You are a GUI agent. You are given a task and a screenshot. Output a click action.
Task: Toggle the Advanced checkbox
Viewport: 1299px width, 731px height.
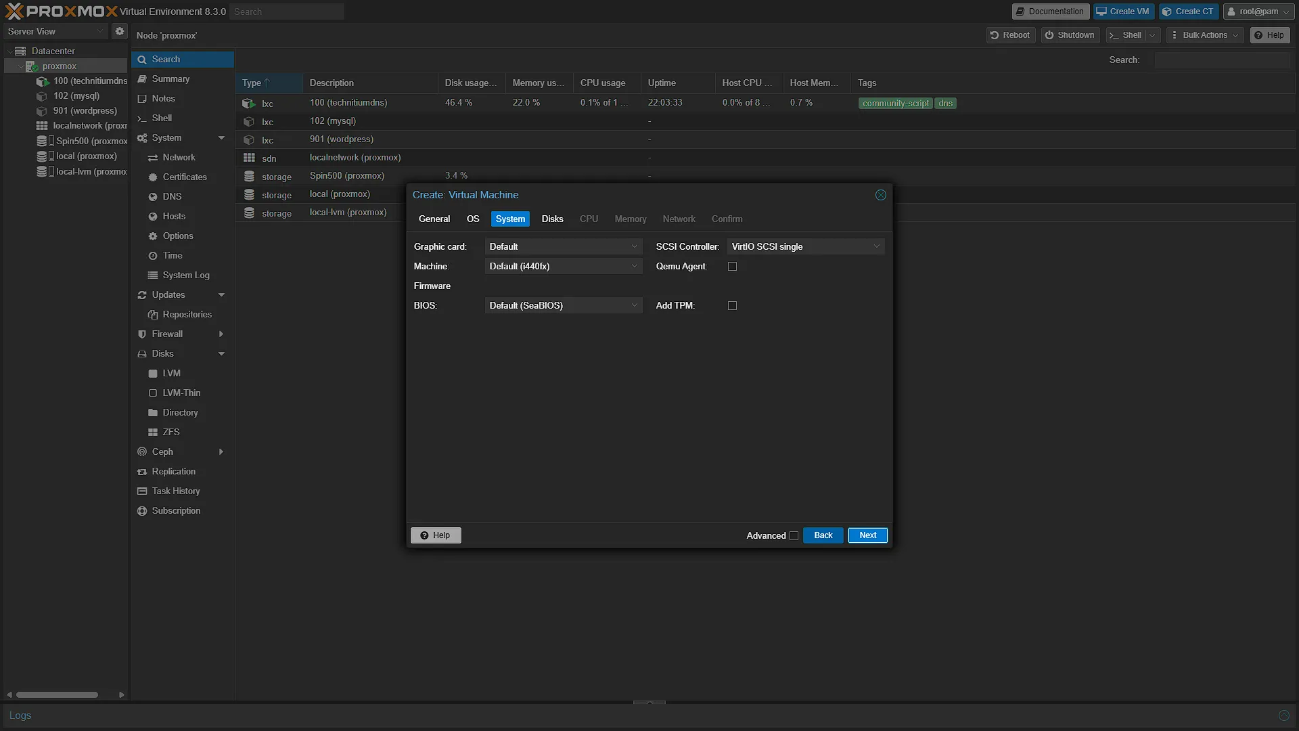click(x=794, y=535)
